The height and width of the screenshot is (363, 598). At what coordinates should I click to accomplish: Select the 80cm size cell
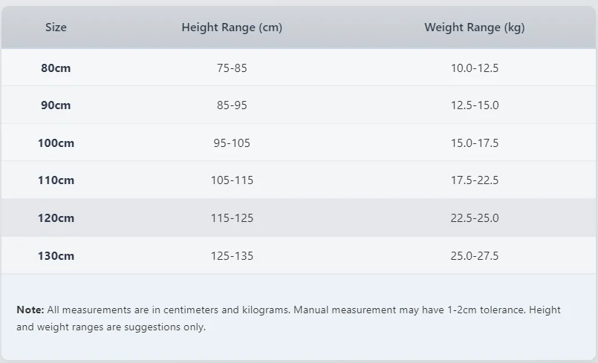click(x=56, y=68)
